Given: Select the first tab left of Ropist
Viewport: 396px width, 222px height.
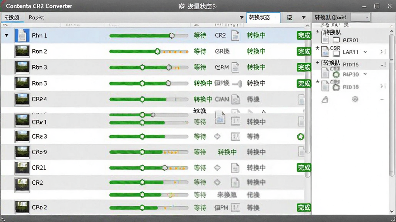Looking at the screenshot, I should tap(12, 18).
